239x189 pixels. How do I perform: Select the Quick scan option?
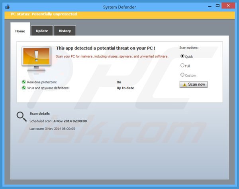[183, 56]
